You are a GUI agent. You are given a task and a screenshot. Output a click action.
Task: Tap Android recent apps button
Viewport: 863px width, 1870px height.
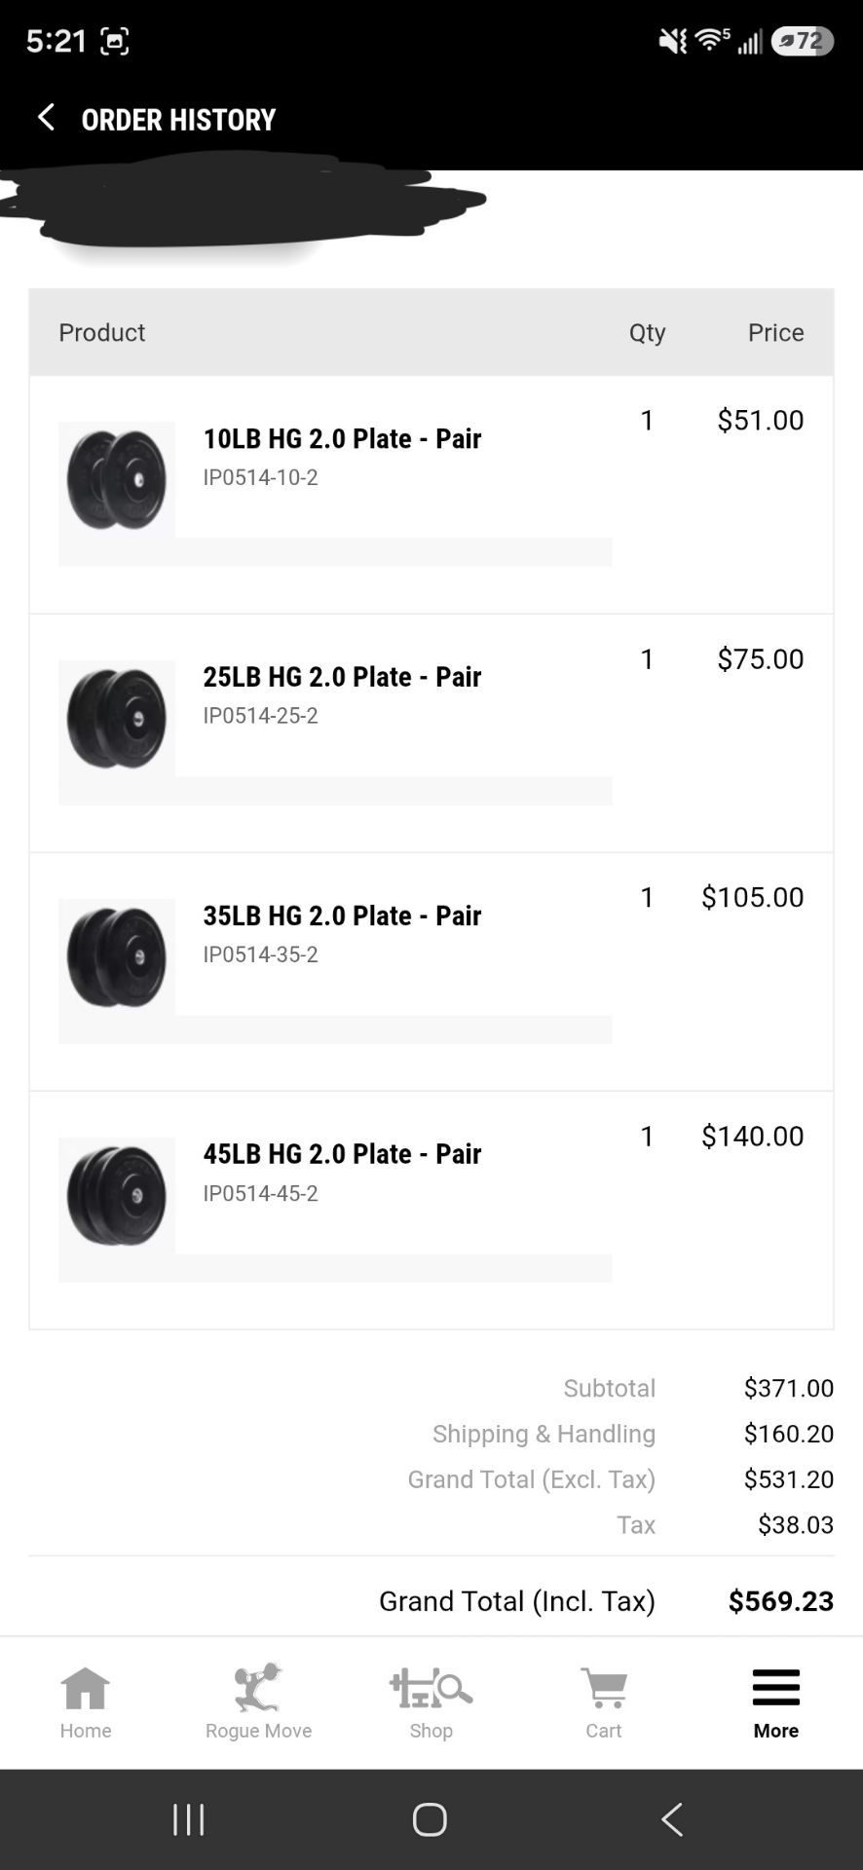tap(189, 1818)
